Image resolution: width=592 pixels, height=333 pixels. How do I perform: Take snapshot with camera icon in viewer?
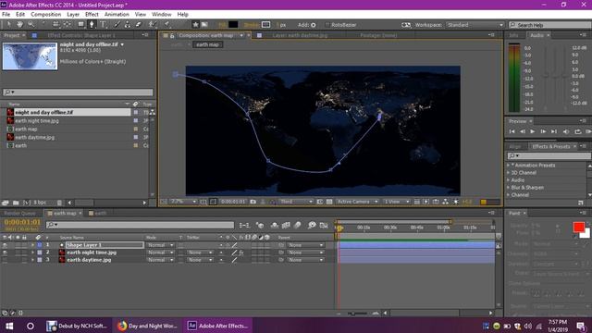[253, 202]
